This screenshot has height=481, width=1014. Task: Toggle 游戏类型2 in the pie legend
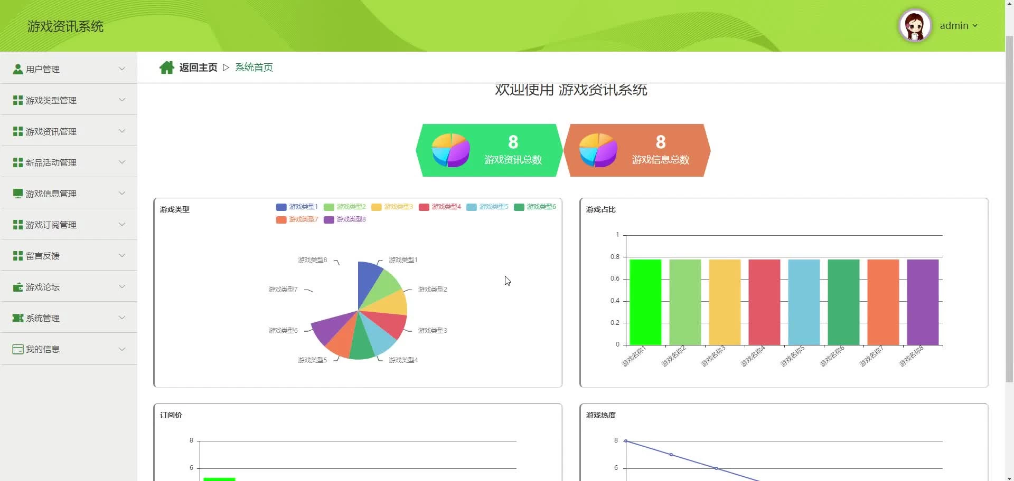[x=344, y=207]
